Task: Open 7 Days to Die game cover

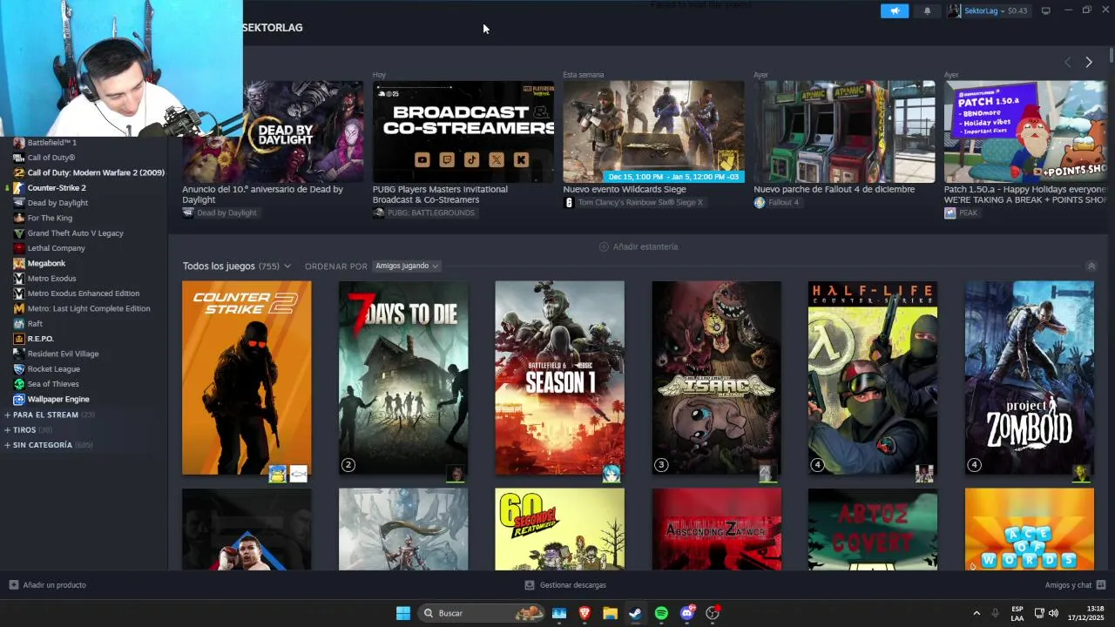Action: [x=403, y=378]
